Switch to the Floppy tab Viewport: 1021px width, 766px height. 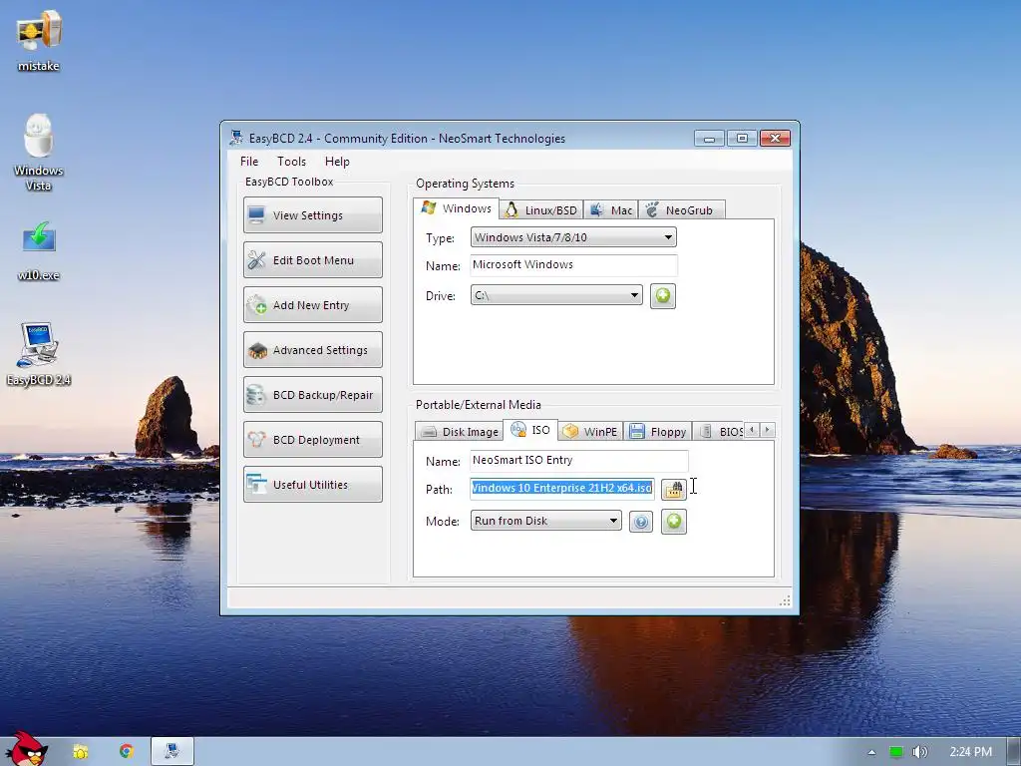tap(658, 431)
